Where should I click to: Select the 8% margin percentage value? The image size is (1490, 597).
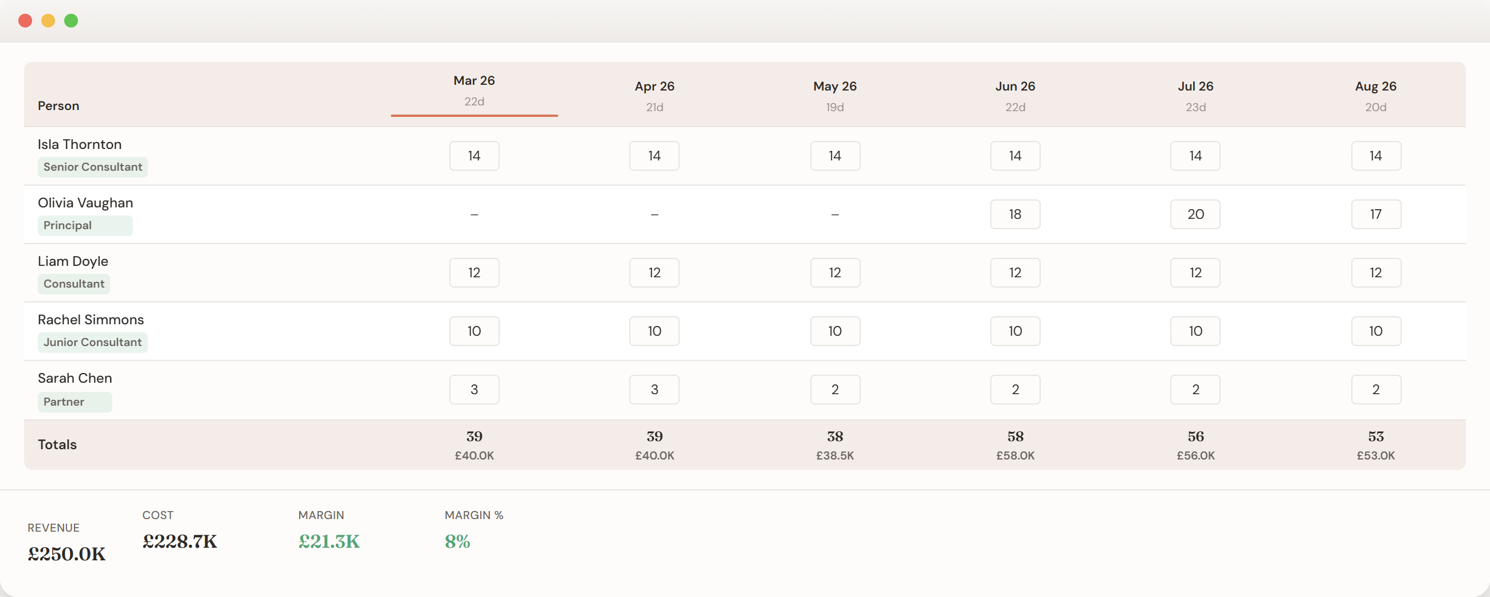[x=456, y=542]
